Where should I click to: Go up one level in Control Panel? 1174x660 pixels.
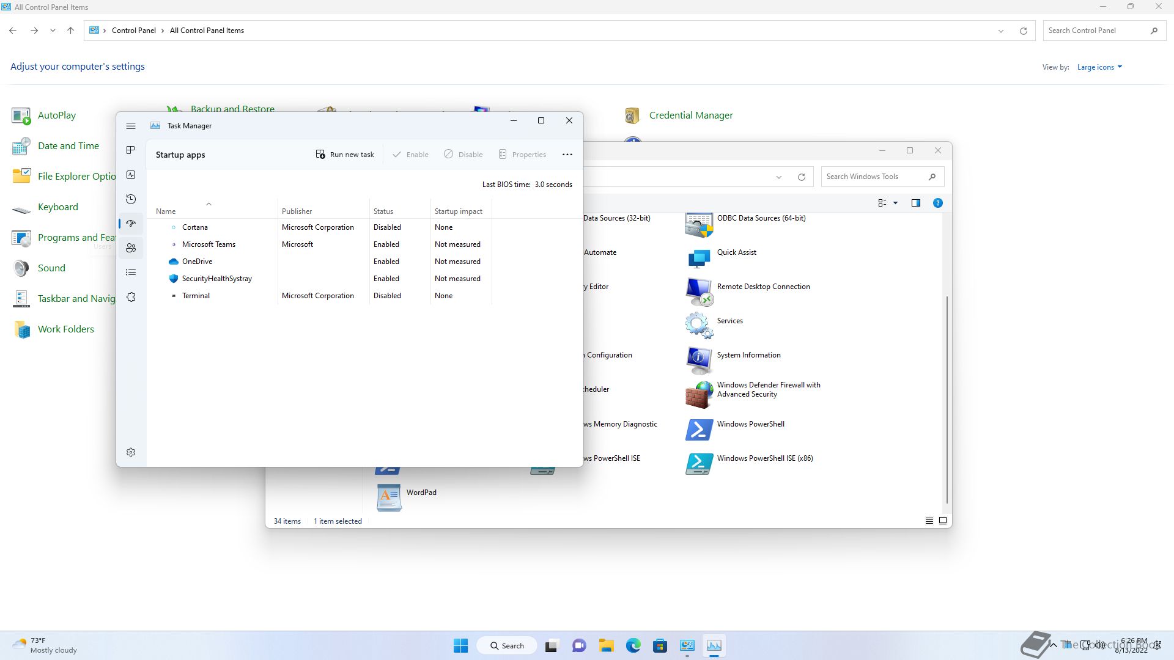(x=70, y=31)
